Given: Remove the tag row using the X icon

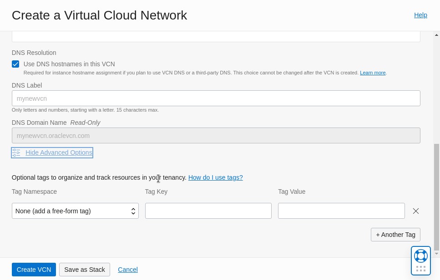Looking at the screenshot, I should [415, 211].
